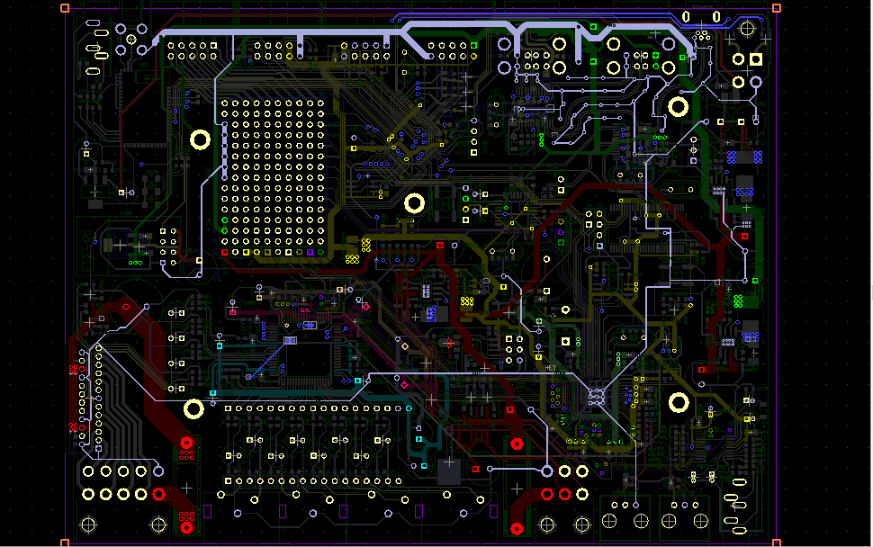Screen dimensions: 873x547
Task: Click the large BGA pad grid footprint
Action: pyautogui.click(x=273, y=177)
